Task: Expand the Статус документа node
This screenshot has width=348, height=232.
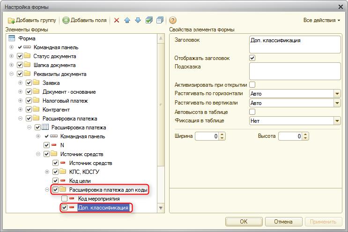Action: [11, 56]
